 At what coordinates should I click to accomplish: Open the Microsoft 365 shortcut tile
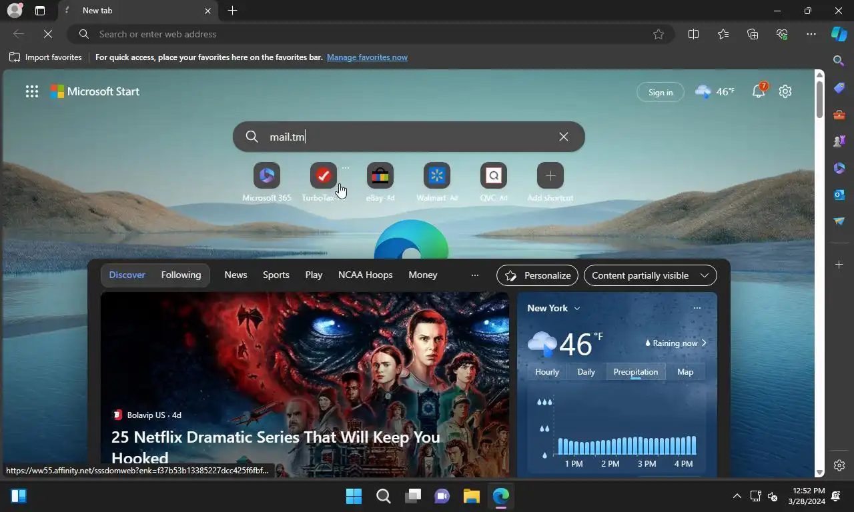tap(267, 181)
